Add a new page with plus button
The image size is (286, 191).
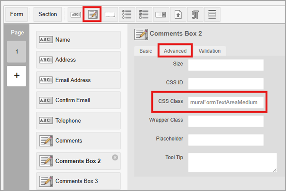(x=16, y=76)
